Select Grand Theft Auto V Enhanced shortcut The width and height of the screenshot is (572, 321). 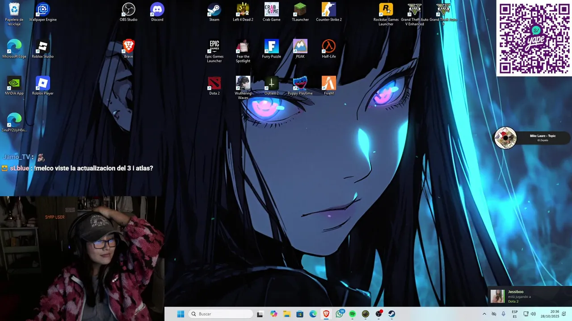pos(415,14)
